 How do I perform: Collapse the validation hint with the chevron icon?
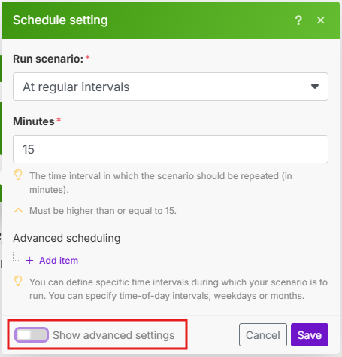click(x=18, y=210)
